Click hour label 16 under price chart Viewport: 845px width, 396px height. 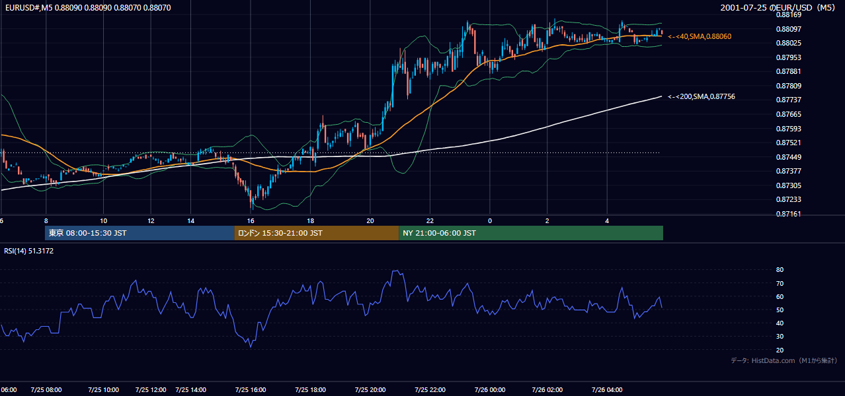[251, 220]
